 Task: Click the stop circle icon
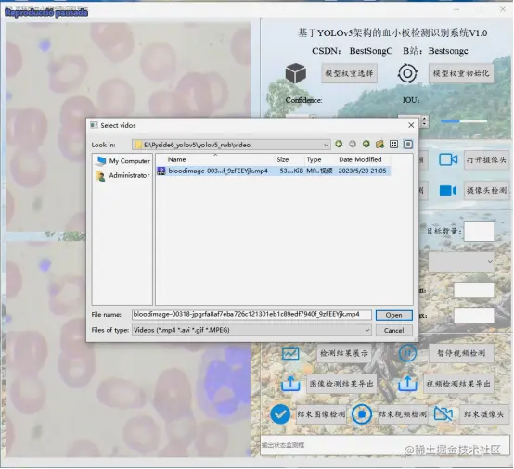tap(362, 414)
